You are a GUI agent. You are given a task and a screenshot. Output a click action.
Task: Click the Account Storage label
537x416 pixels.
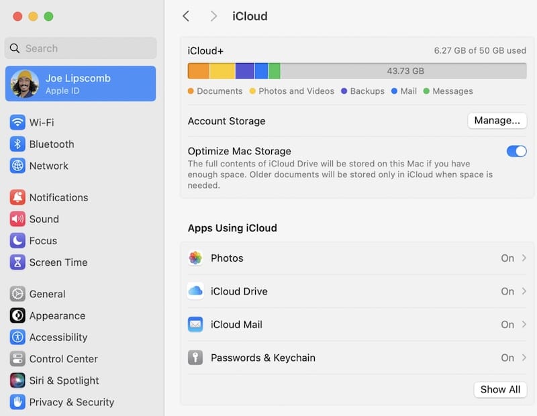pos(226,121)
